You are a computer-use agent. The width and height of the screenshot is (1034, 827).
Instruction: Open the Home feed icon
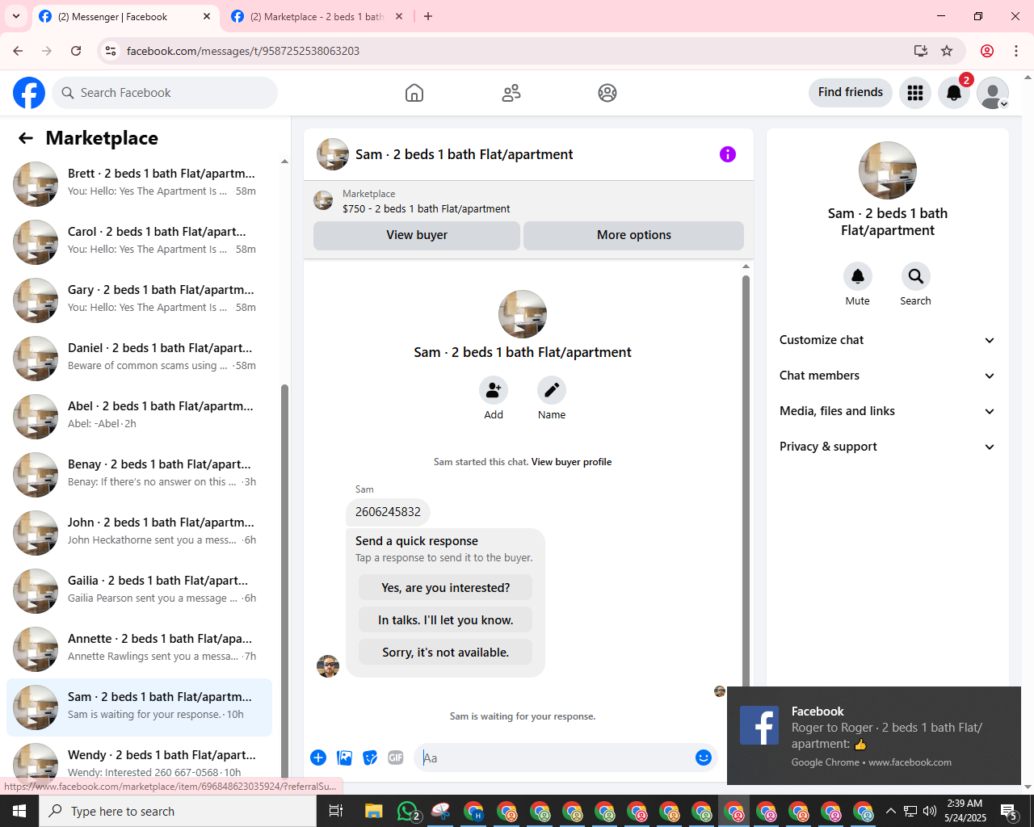click(414, 93)
